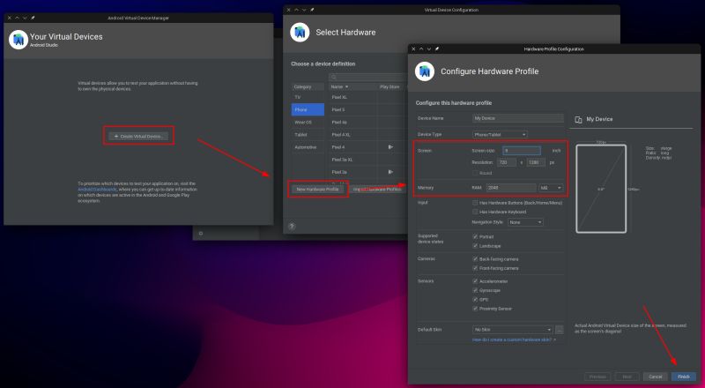Click shade-down arrow in Virtual Device Configuration titlebar
This screenshot has width=705, height=388.
[304, 10]
